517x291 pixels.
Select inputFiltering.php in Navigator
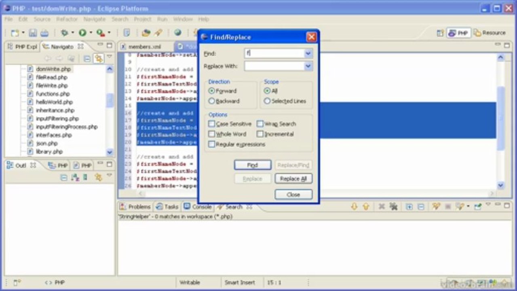(x=57, y=118)
